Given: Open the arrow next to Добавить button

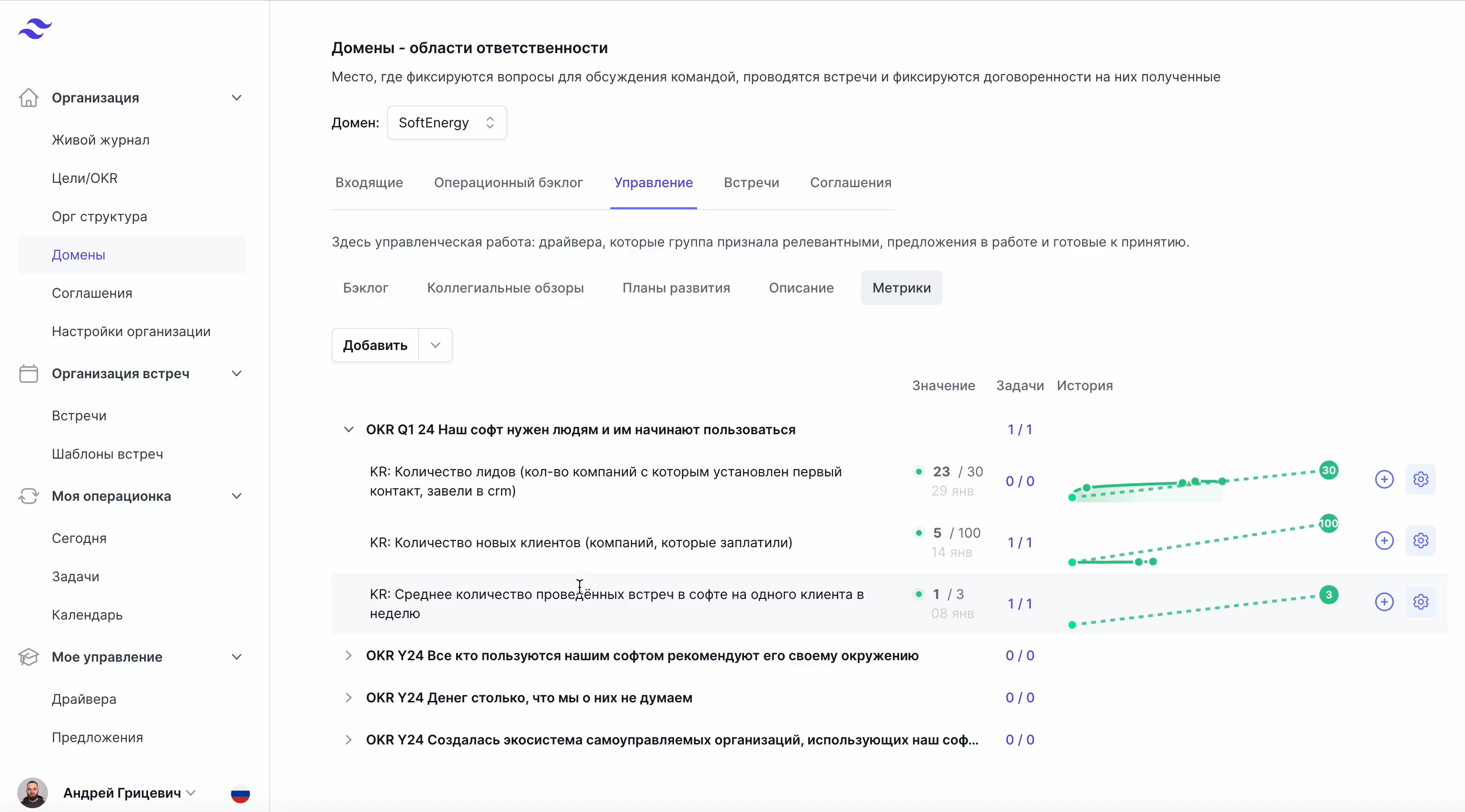Looking at the screenshot, I should 435,345.
